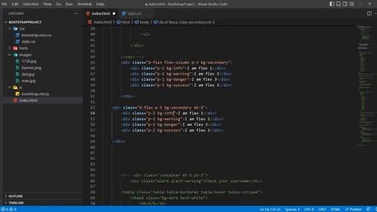Click the style.css file icon in explorer
377x212 pixels.
(x=18, y=42)
